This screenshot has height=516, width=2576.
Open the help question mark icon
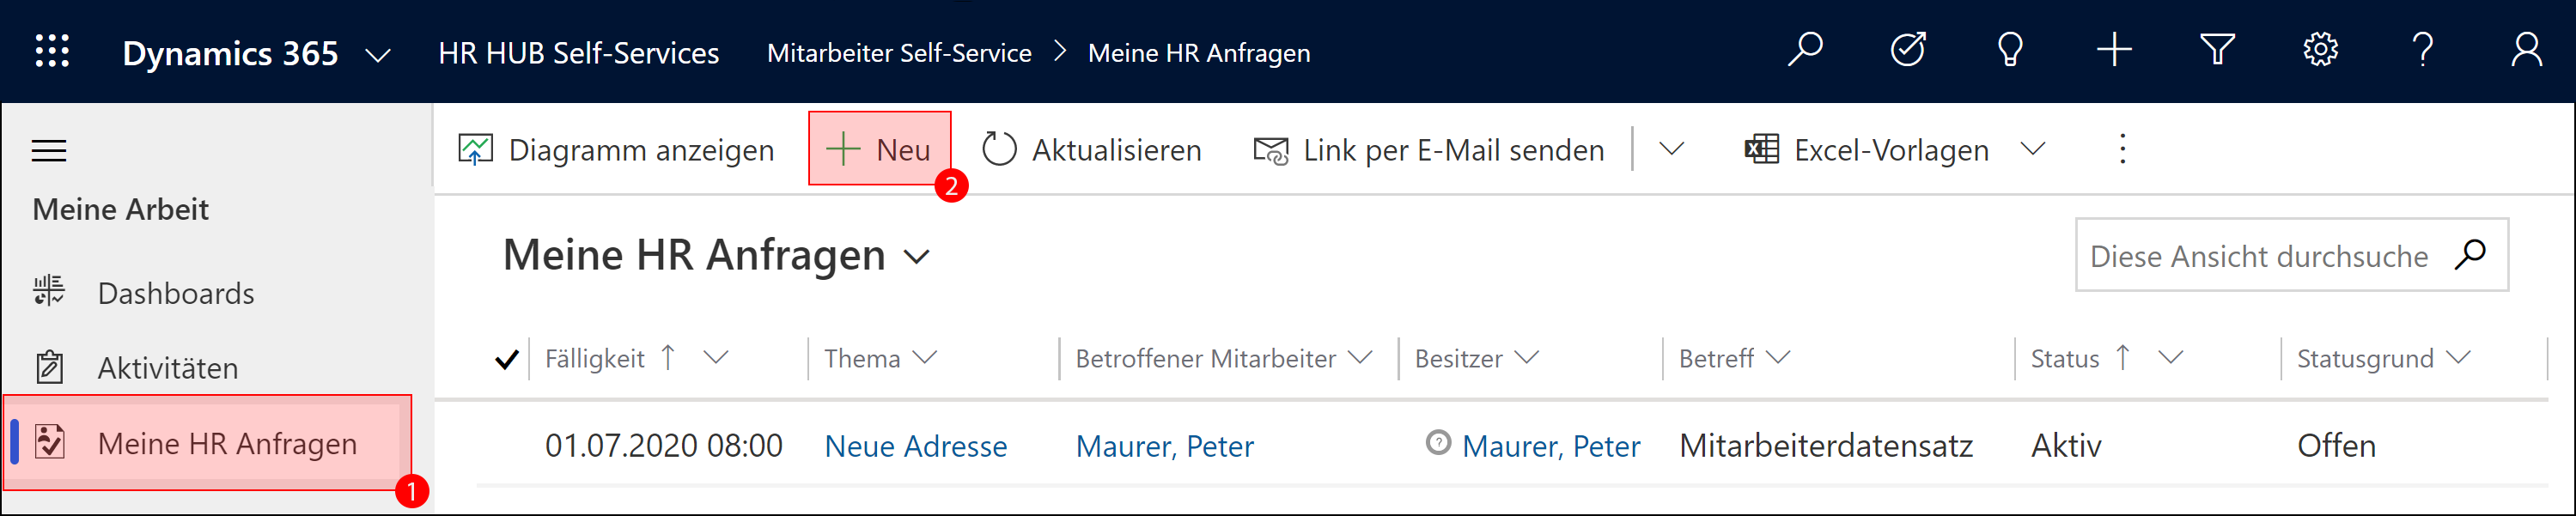pos(2422,49)
